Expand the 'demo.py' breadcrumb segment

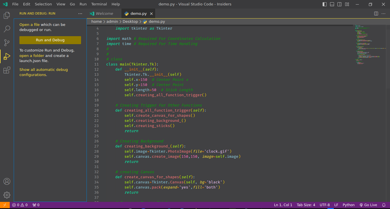157,22
